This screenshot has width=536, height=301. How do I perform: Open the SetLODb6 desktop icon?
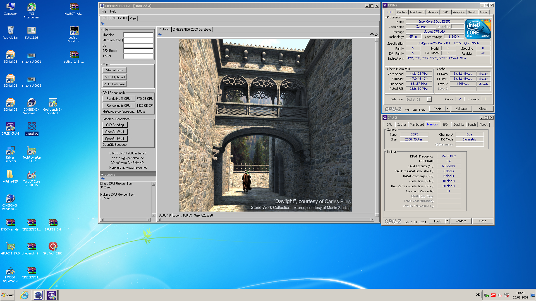coord(32,33)
